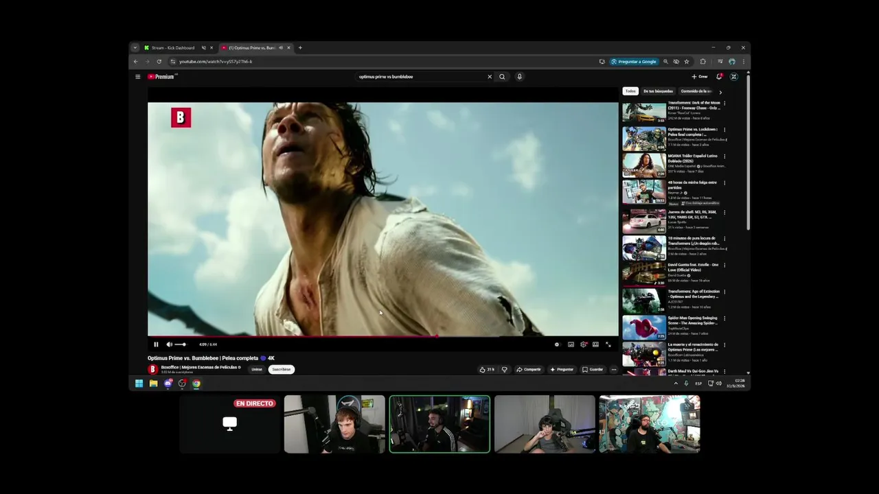
Task: Click the address bar showing youtube.com/watch
Action: (x=385, y=62)
